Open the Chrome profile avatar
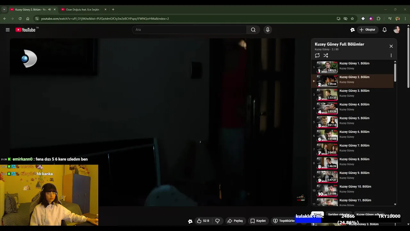 pyautogui.click(x=398, y=19)
